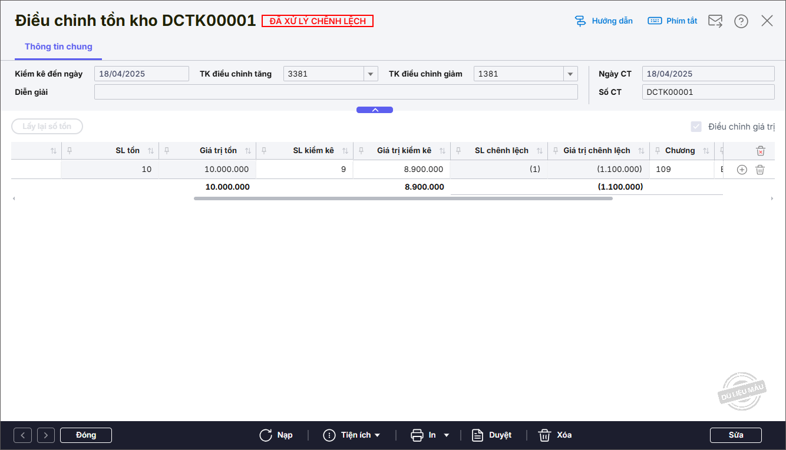Pin the Chương column
This screenshot has width=786, height=450.
tap(658, 151)
